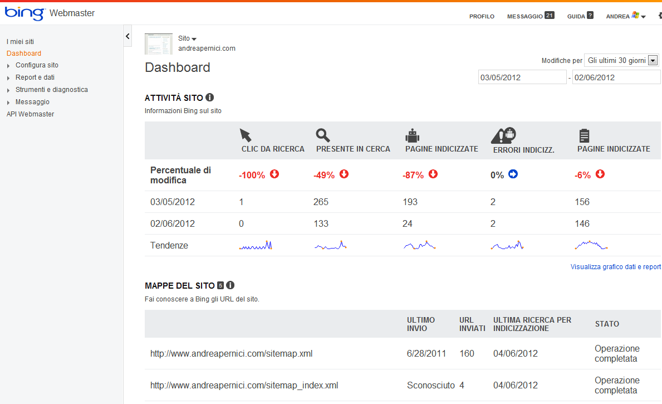Viewport: 662px width, 404px height.
Task: Expand Strumenti e diagnostica section
Action: [9, 90]
